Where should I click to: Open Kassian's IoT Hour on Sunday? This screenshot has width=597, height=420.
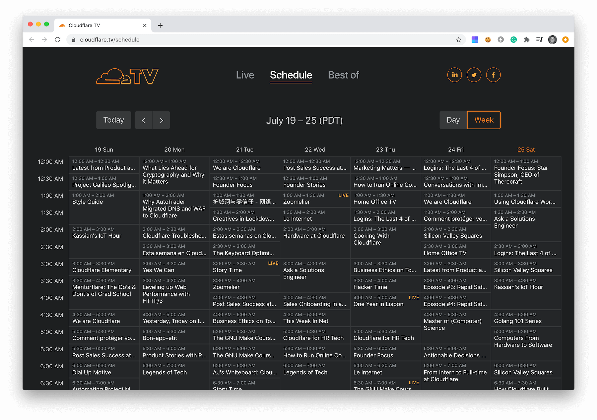(x=104, y=242)
